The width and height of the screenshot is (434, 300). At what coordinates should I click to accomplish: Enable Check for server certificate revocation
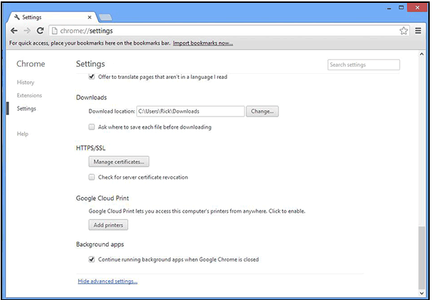(92, 177)
